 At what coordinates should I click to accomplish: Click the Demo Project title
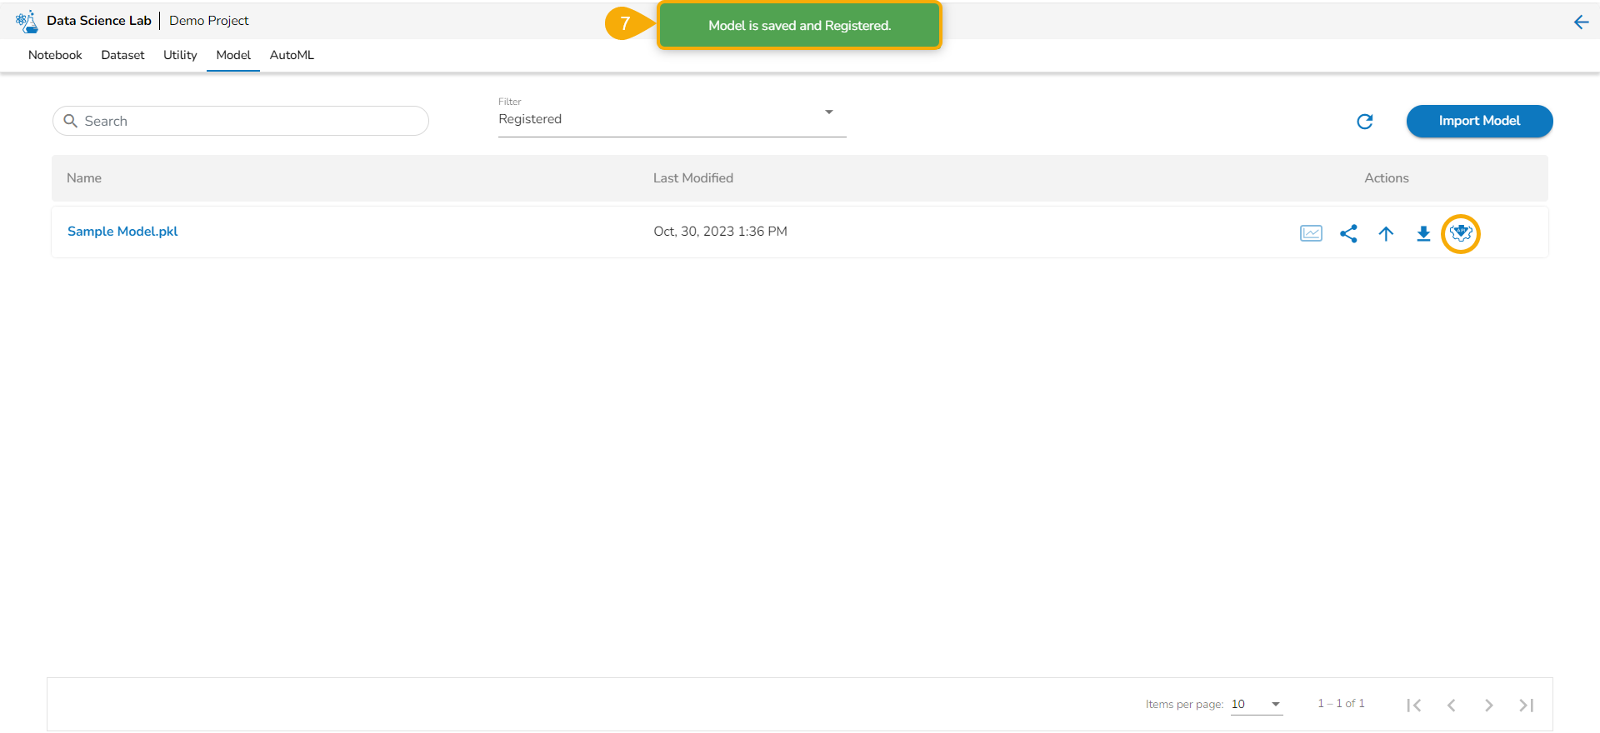coord(209,21)
